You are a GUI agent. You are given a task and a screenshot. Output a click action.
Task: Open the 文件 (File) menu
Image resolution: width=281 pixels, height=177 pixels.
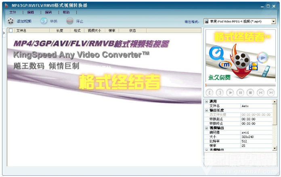[x=13, y=12]
